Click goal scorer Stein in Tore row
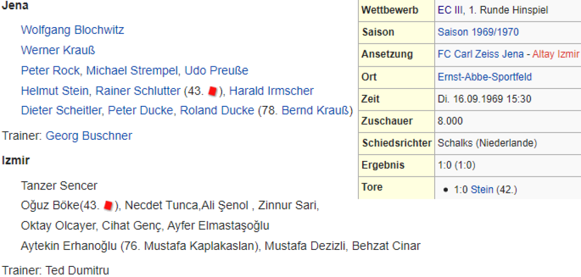581x277 pixels. pyautogui.click(x=482, y=190)
